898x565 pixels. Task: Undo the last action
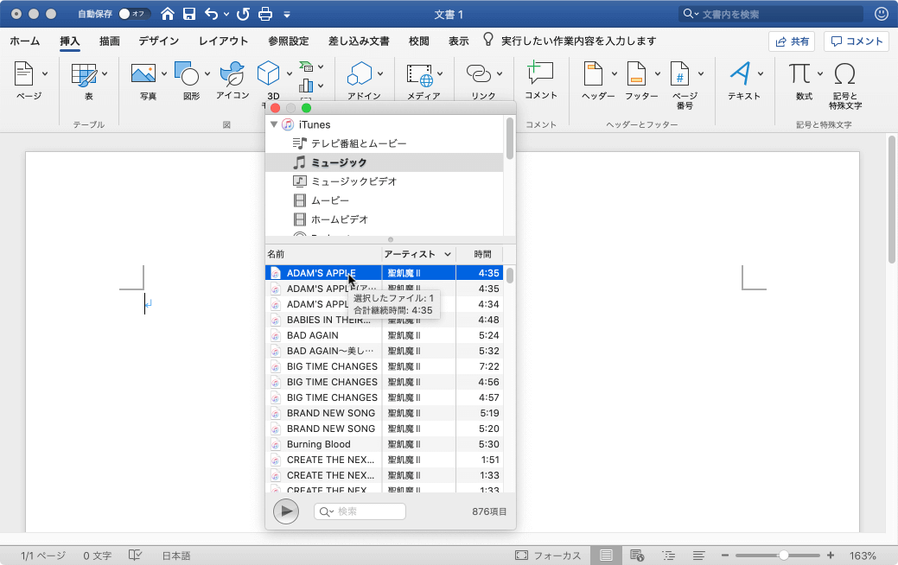(x=212, y=14)
